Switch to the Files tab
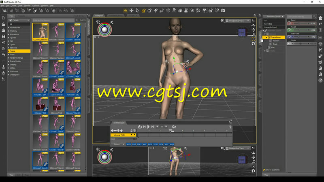This screenshot has height=182, width=324. click(x=11, y=16)
